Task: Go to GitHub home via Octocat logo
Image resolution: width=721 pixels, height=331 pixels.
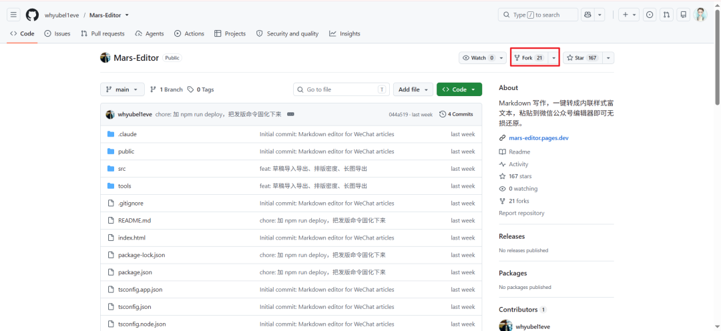Action: 32,15
